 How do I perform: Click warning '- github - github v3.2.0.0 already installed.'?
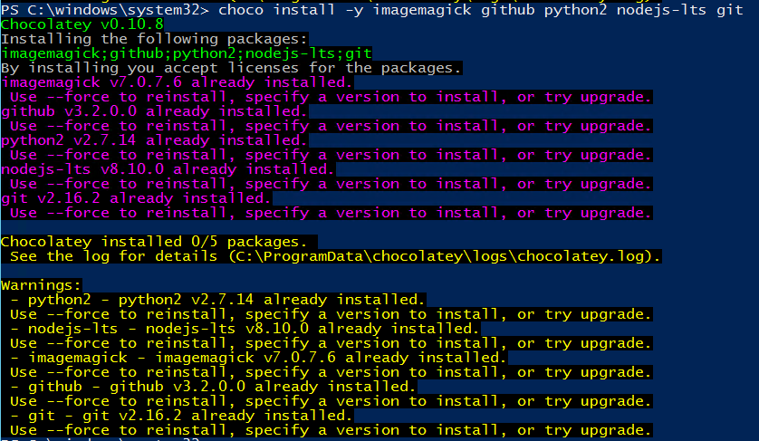coord(213,387)
